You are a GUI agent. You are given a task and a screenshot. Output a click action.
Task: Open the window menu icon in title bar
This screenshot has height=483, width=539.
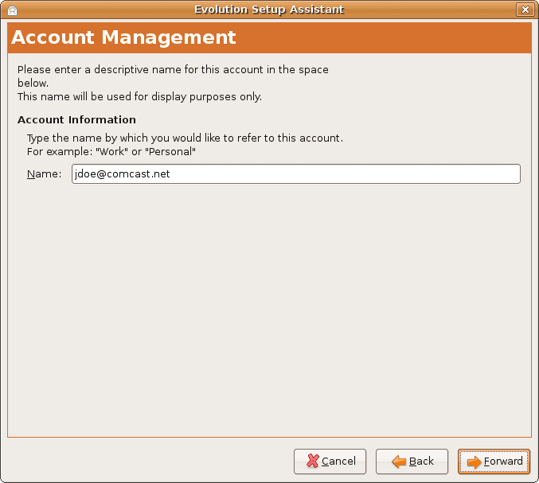(x=11, y=10)
